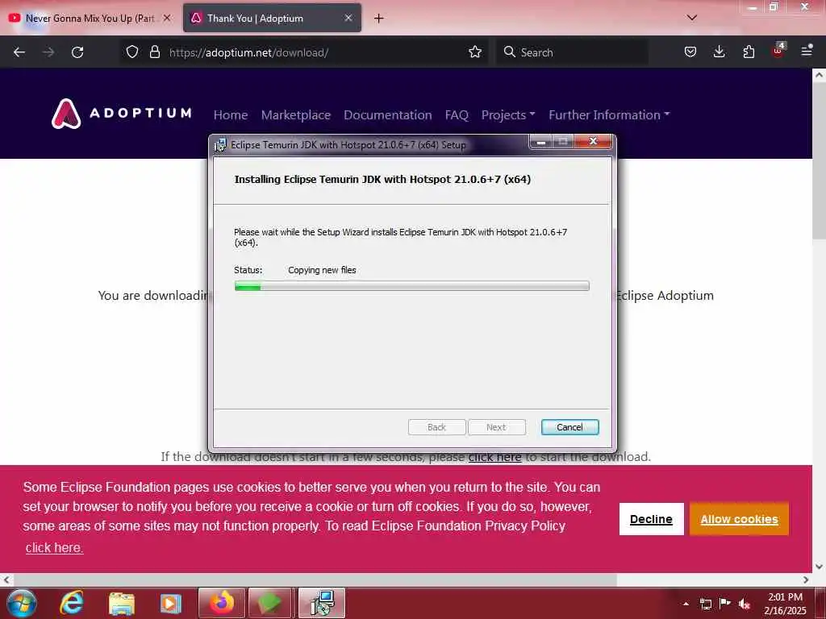Open a new tab with plus button
Image resolution: width=826 pixels, height=619 pixels.
378,19
